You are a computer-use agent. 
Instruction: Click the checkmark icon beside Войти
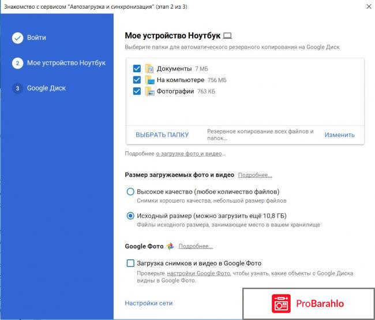(17, 38)
